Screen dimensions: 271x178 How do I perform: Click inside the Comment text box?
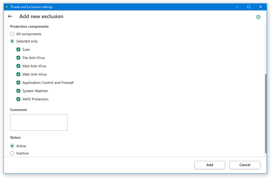click(x=39, y=122)
